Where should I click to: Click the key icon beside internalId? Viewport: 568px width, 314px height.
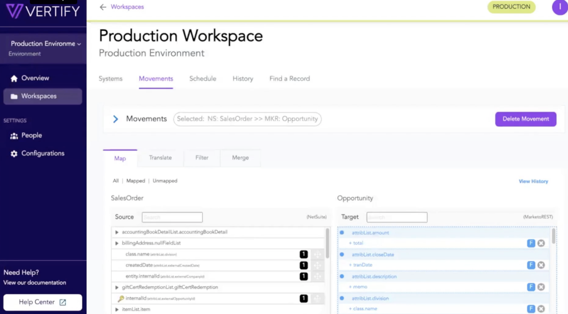click(x=121, y=298)
